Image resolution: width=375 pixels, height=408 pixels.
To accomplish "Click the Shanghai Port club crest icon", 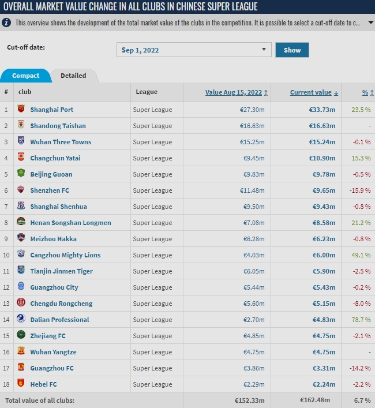I will (21, 109).
